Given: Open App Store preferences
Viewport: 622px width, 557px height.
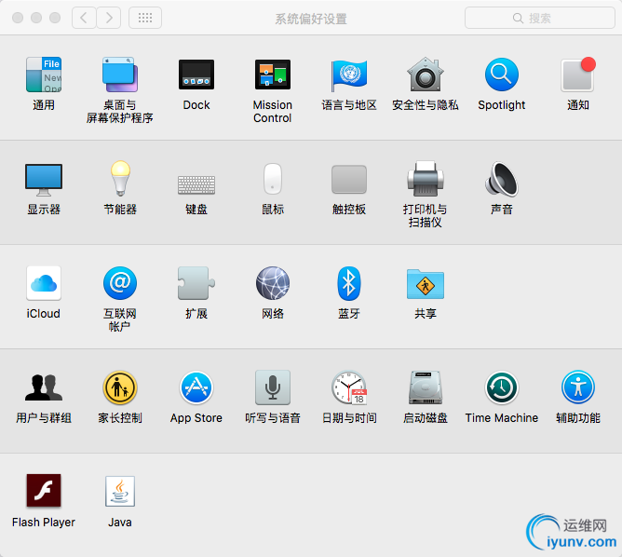Looking at the screenshot, I should coord(196,387).
